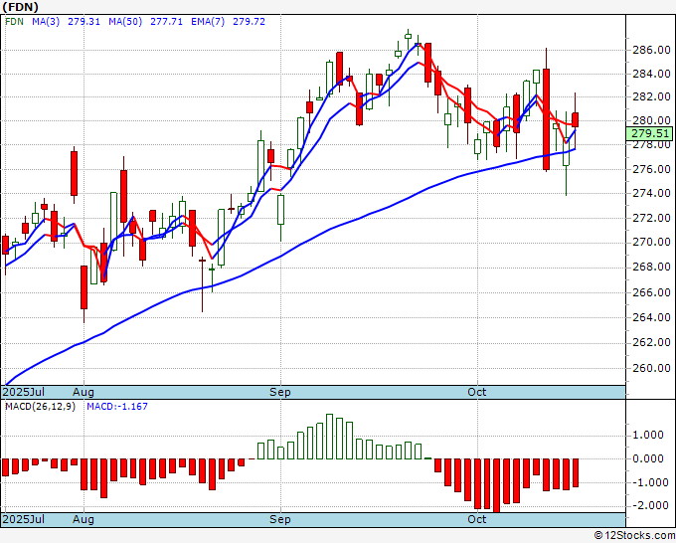
Task: Click the lowest red MACD bar in October
Action: click(496, 485)
